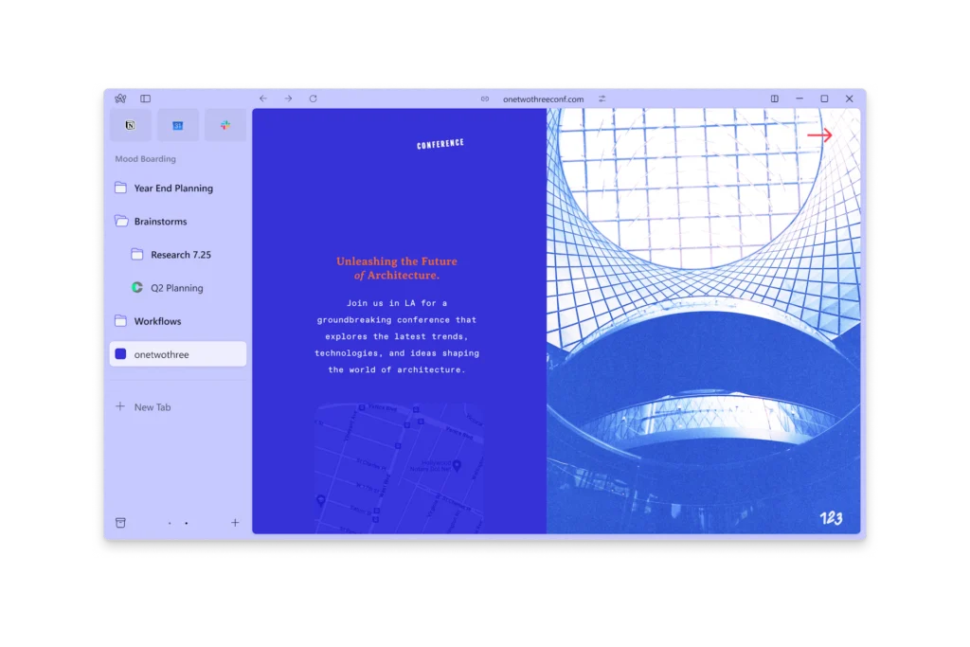Viewport: 970px width, 647px height.
Task: Open the Q2 Planning tab
Action: 176,288
